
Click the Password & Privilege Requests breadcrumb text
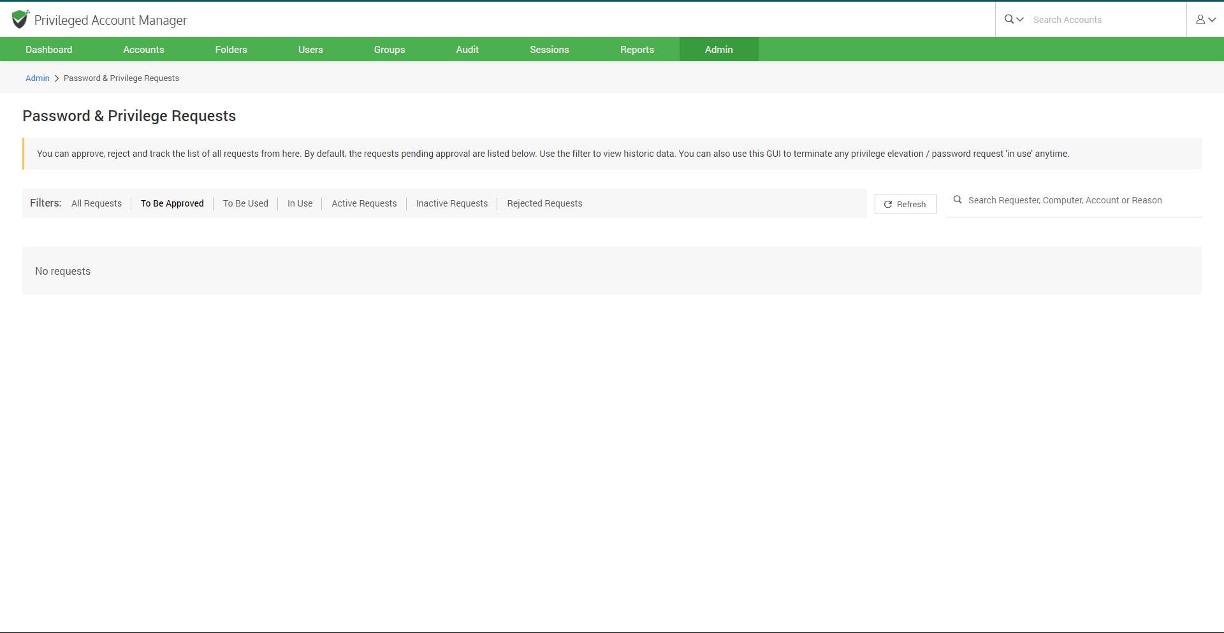point(121,78)
